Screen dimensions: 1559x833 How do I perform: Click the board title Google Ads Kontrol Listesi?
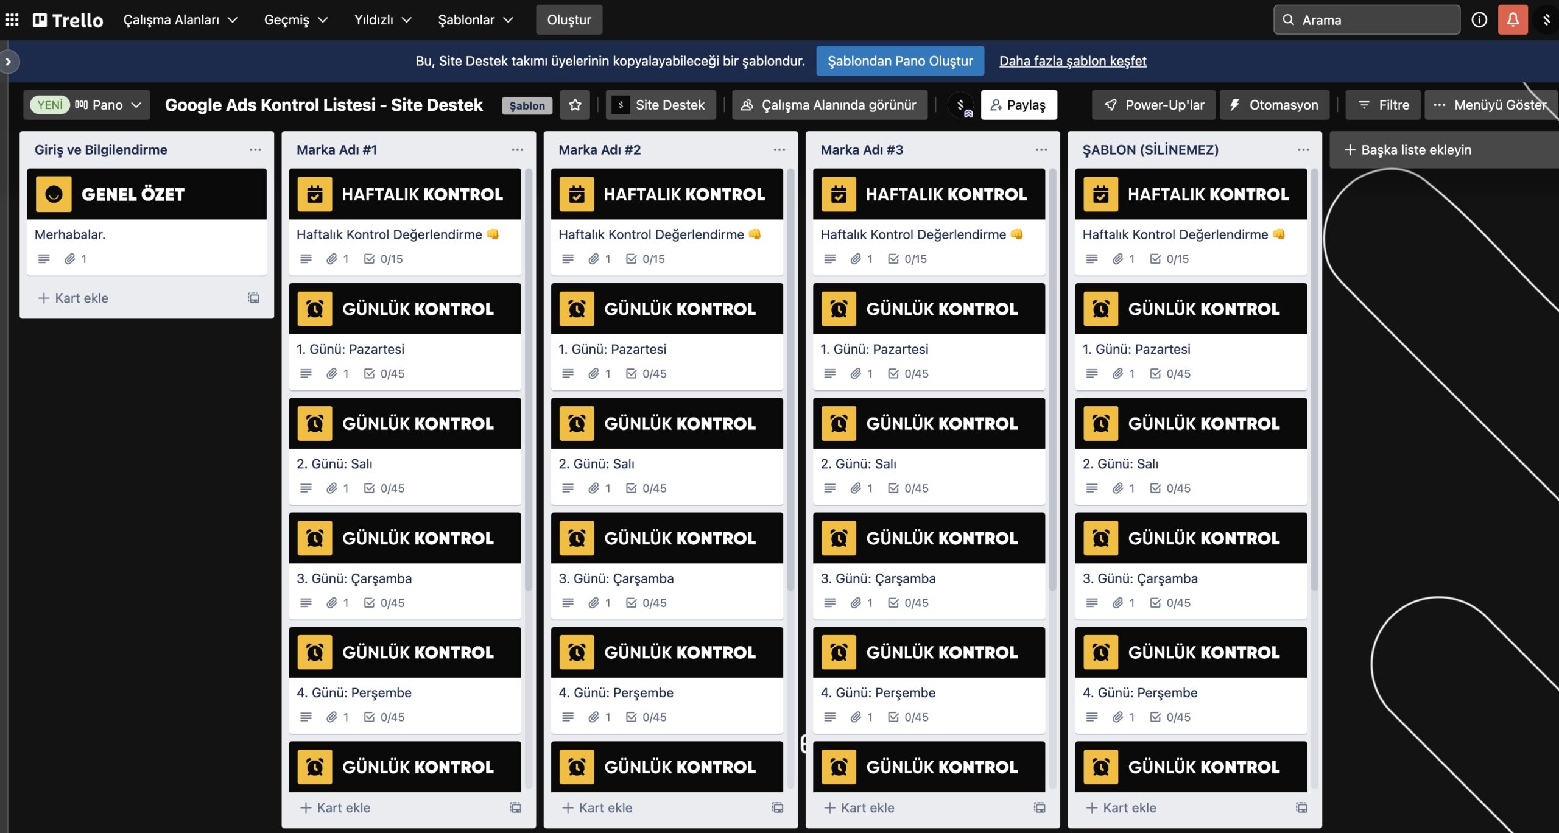coord(323,105)
